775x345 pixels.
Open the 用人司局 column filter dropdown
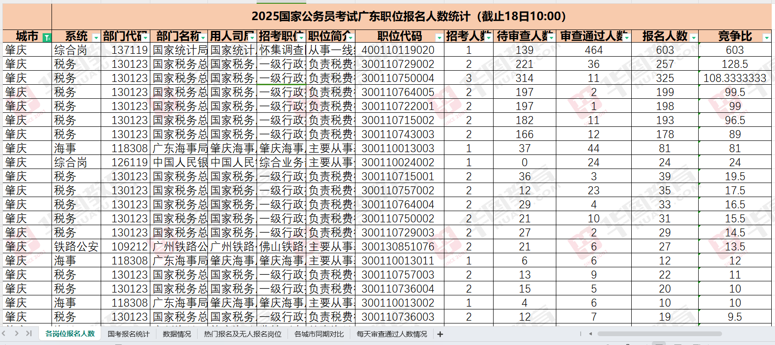(x=252, y=37)
